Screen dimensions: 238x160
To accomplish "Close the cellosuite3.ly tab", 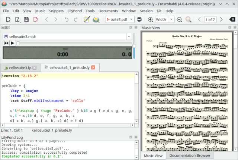I will (x=35, y=68).
